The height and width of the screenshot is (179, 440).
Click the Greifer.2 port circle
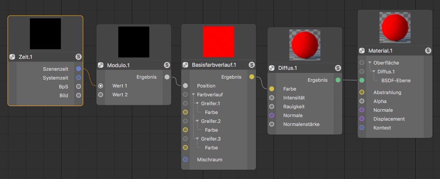pos(185,121)
